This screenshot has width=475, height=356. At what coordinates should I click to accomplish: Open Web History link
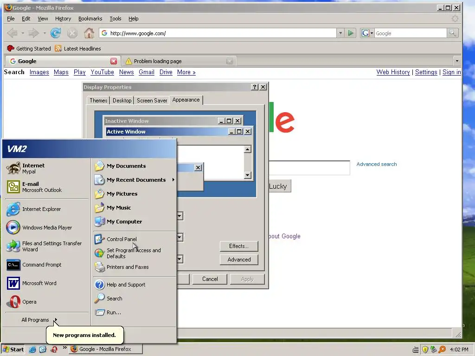(393, 72)
